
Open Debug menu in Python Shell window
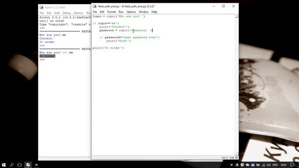tap(66, 13)
